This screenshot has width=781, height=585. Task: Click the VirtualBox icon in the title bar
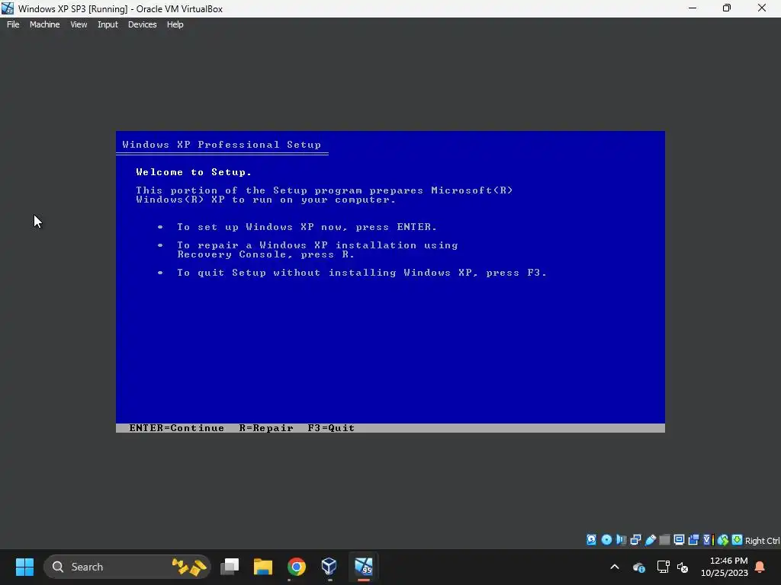(8, 8)
